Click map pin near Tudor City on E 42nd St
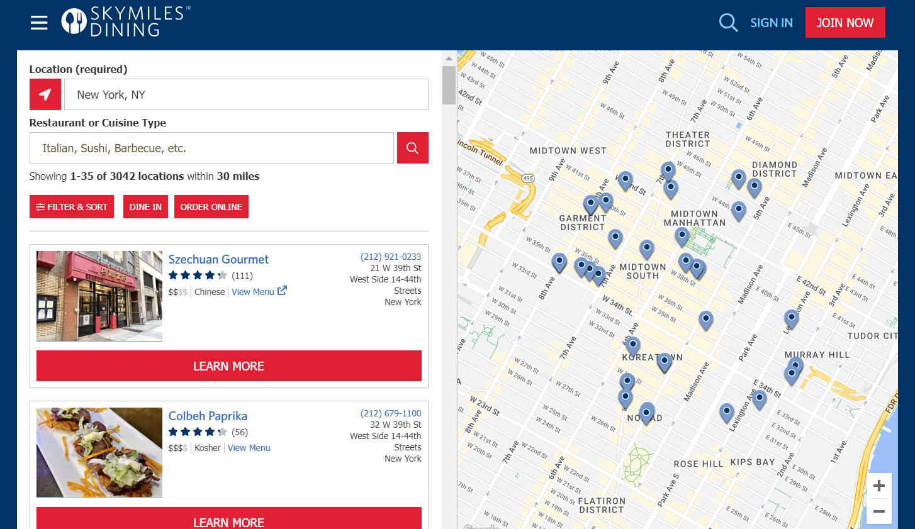Image resolution: width=915 pixels, height=529 pixels. [792, 318]
